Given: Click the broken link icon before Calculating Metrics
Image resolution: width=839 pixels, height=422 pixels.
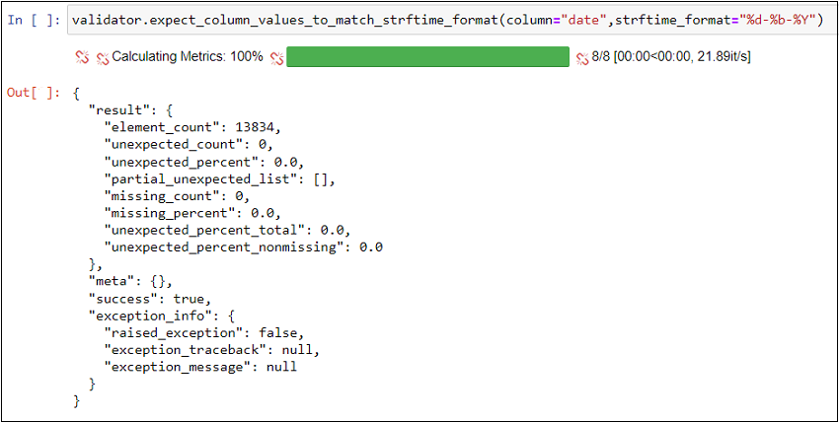Looking at the screenshot, I should pyautogui.click(x=103, y=58).
